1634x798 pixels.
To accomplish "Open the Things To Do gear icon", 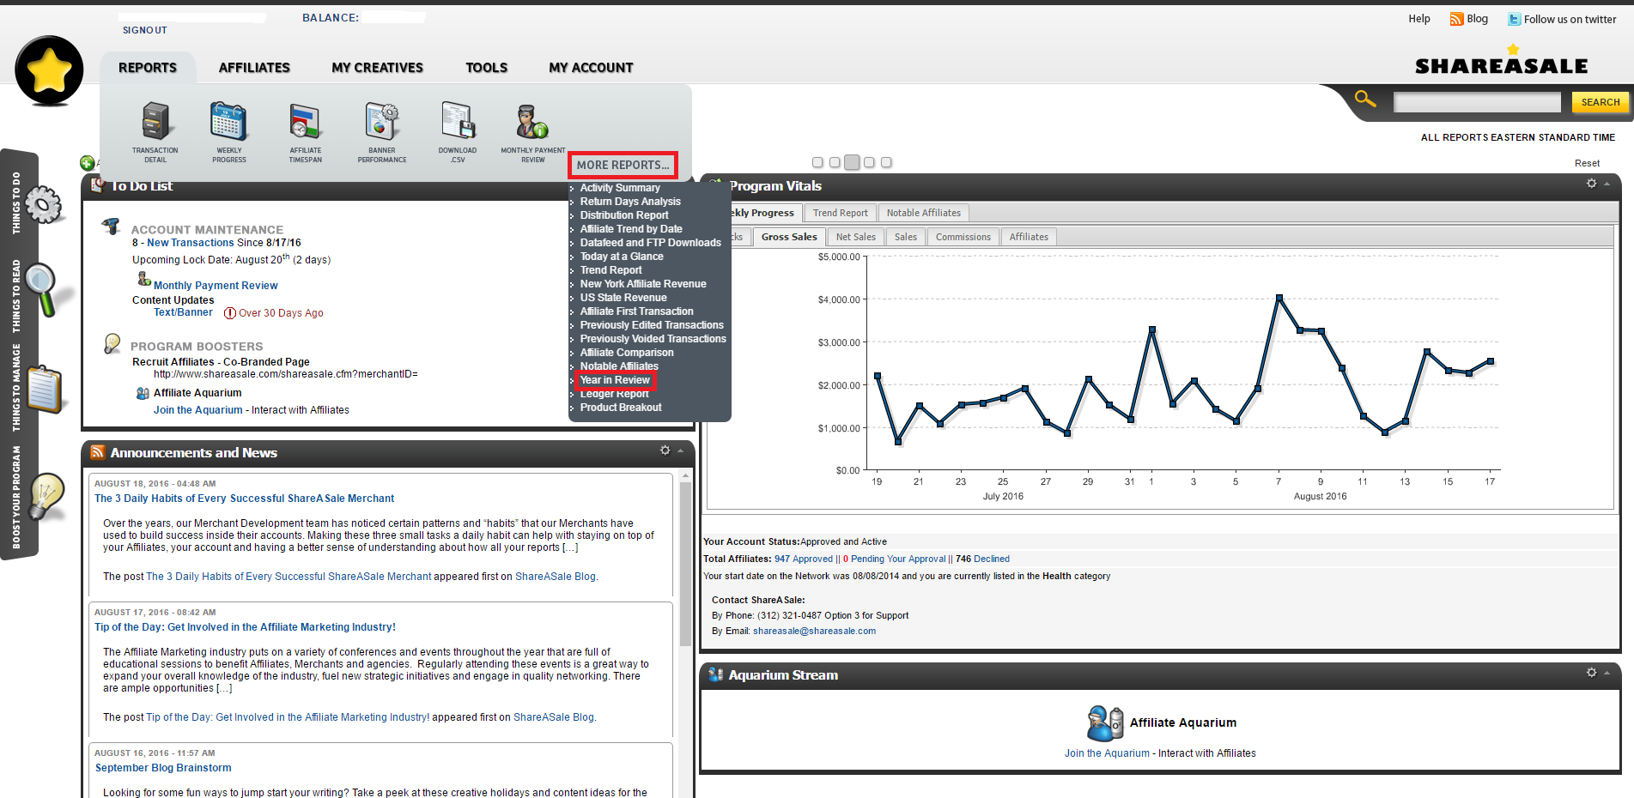I will coord(43,205).
